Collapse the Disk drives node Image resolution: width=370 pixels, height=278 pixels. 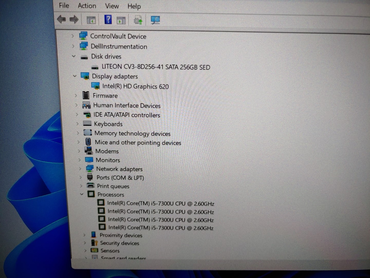[x=74, y=56]
